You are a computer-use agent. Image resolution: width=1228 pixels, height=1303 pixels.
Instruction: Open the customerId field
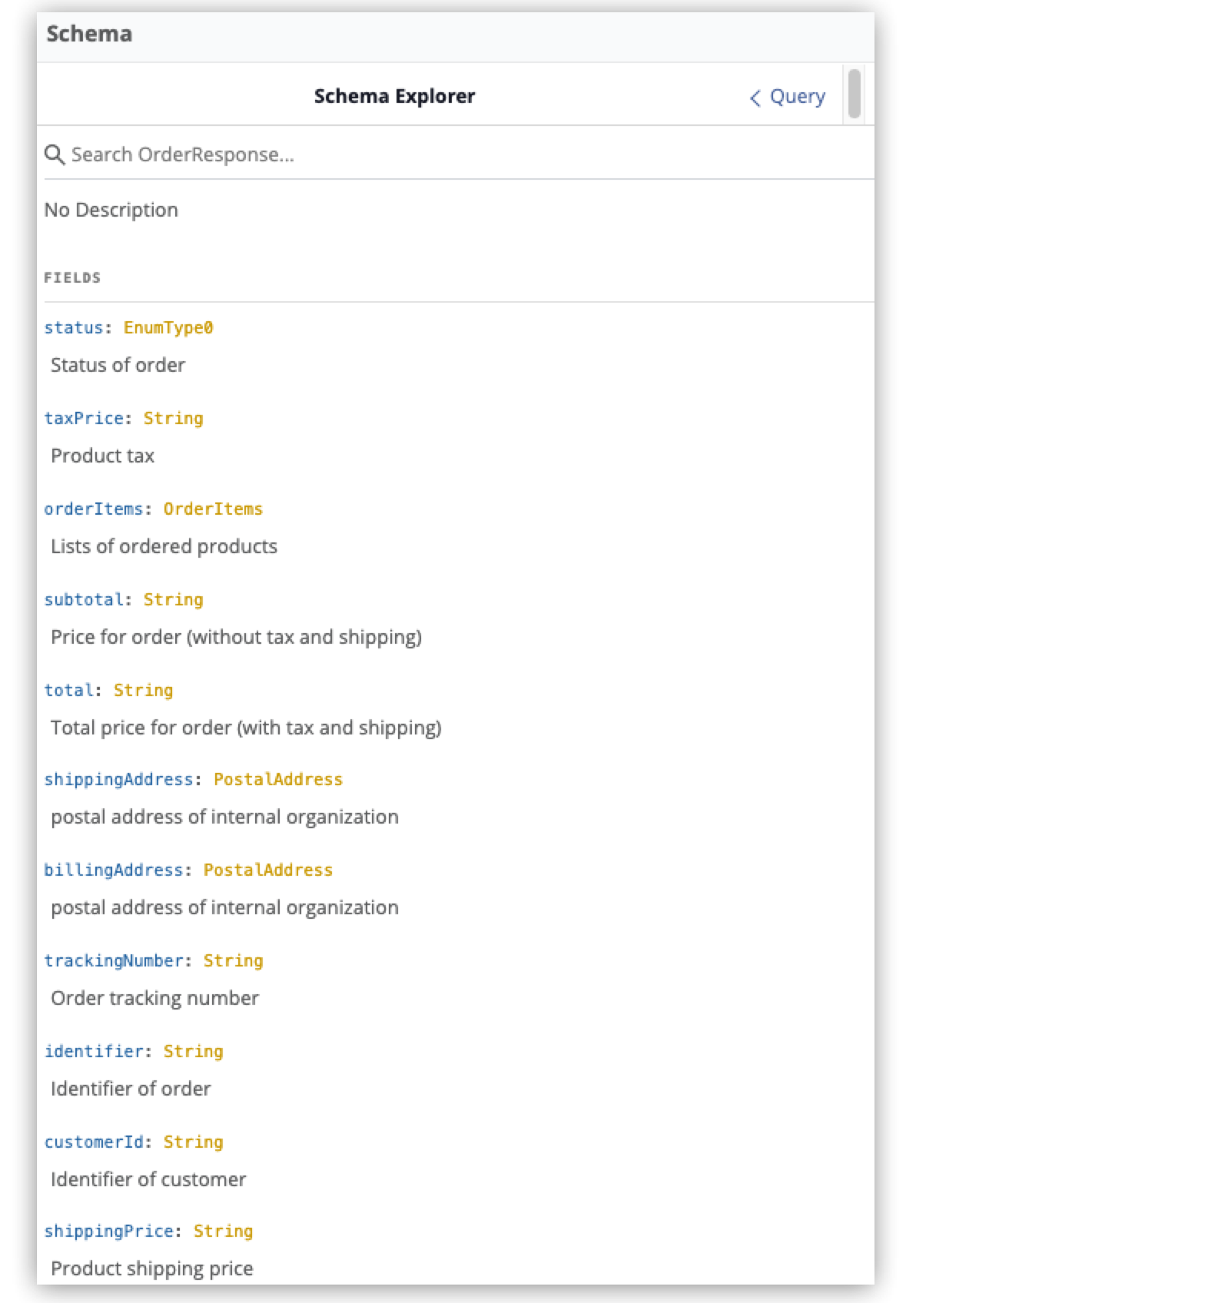click(93, 1142)
